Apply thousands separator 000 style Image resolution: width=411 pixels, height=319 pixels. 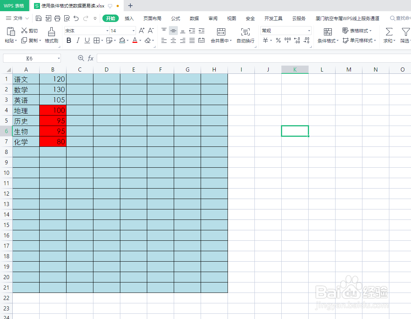[x=288, y=40]
